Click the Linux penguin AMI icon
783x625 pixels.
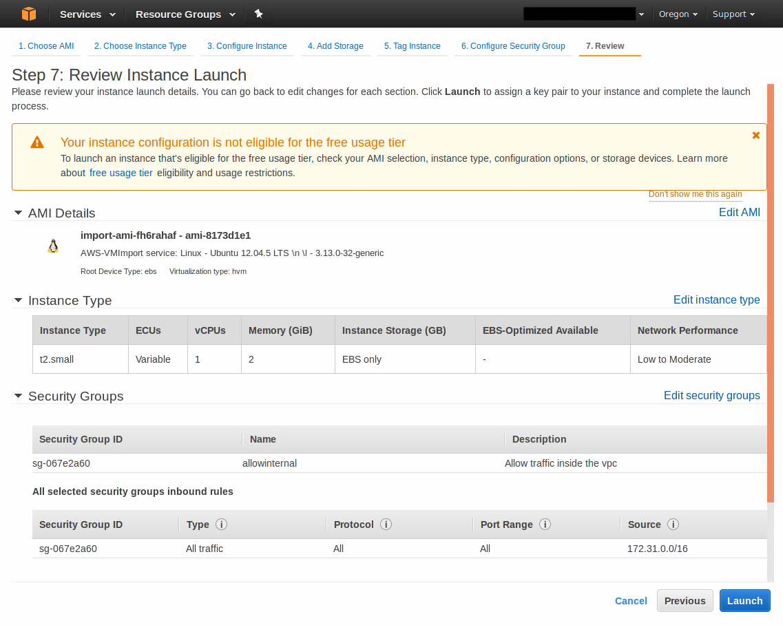[53, 246]
